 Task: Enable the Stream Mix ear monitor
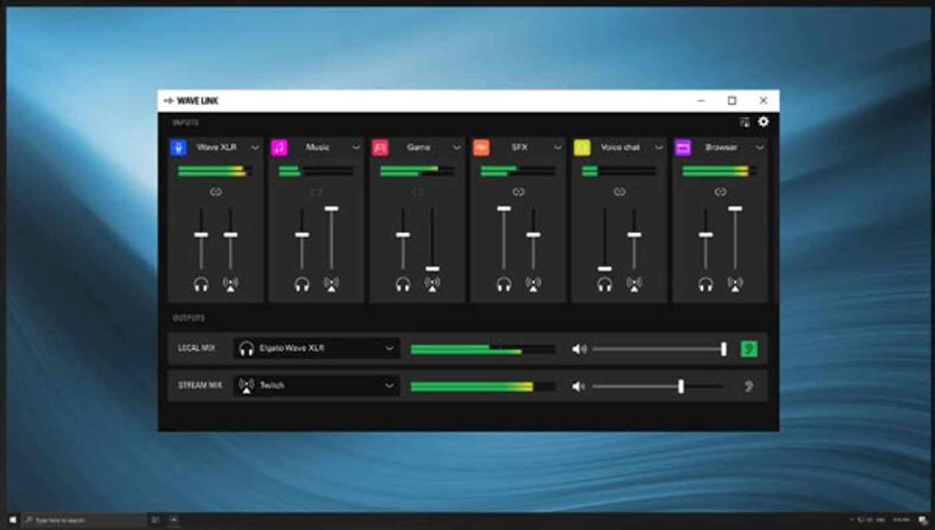pyautogui.click(x=749, y=386)
